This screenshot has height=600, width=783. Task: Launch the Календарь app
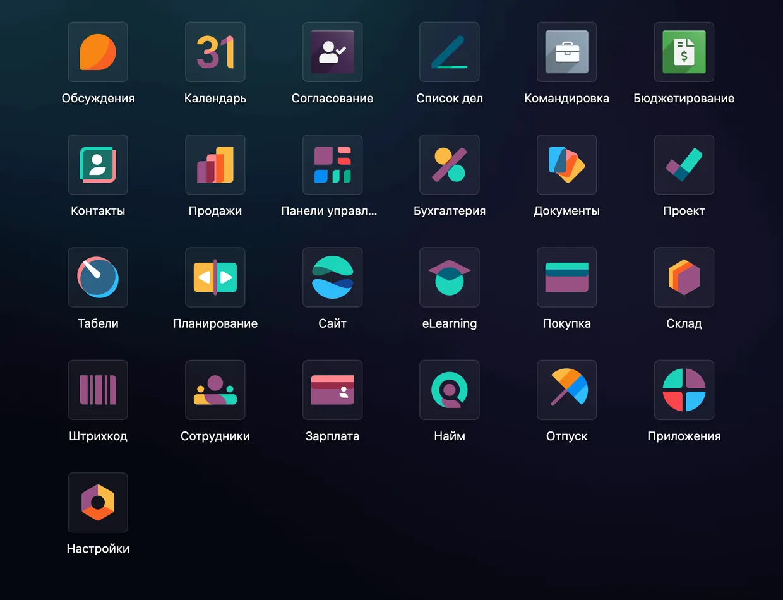pos(215,52)
